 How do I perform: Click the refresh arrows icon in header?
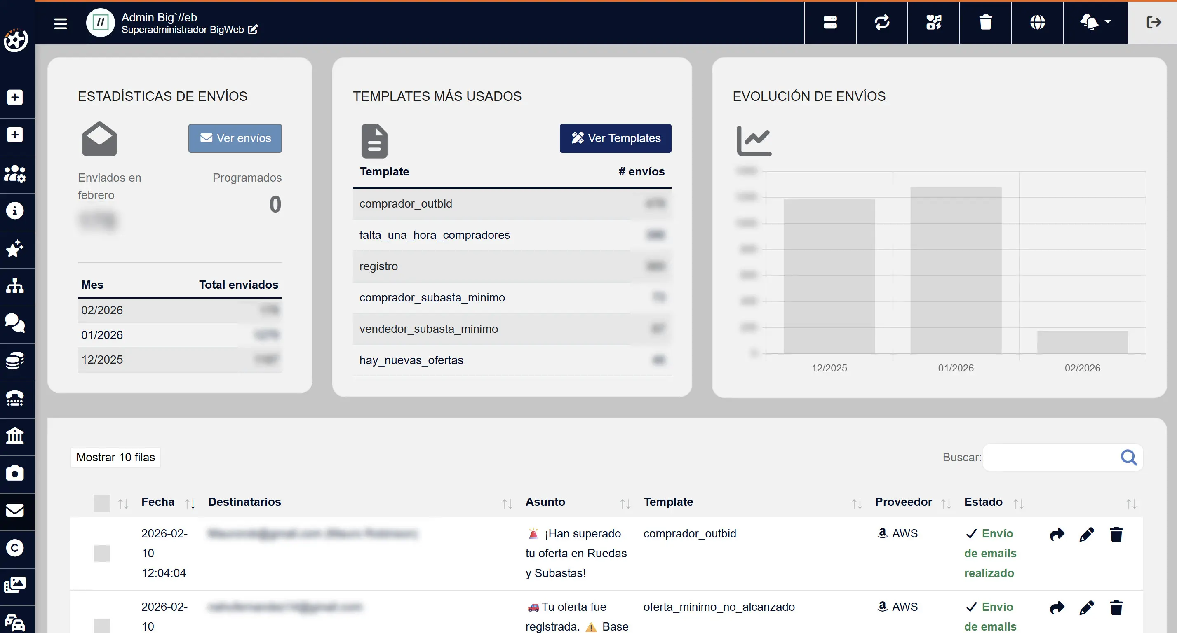pos(882,22)
